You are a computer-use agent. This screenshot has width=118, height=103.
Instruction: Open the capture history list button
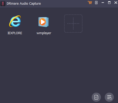tap(109, 97)
